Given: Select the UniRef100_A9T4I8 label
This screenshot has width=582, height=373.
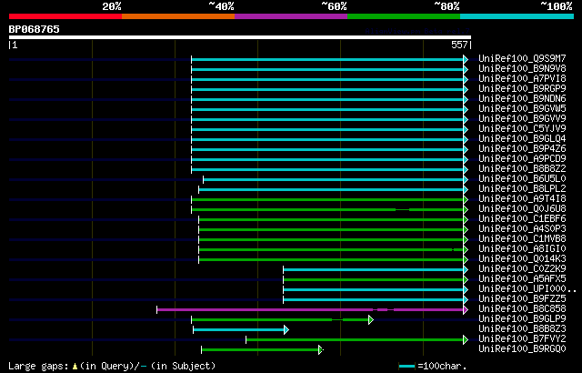Looking at the screenshot, I should (522, 199).
